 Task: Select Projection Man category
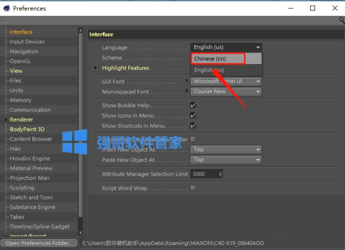[30, 178]
